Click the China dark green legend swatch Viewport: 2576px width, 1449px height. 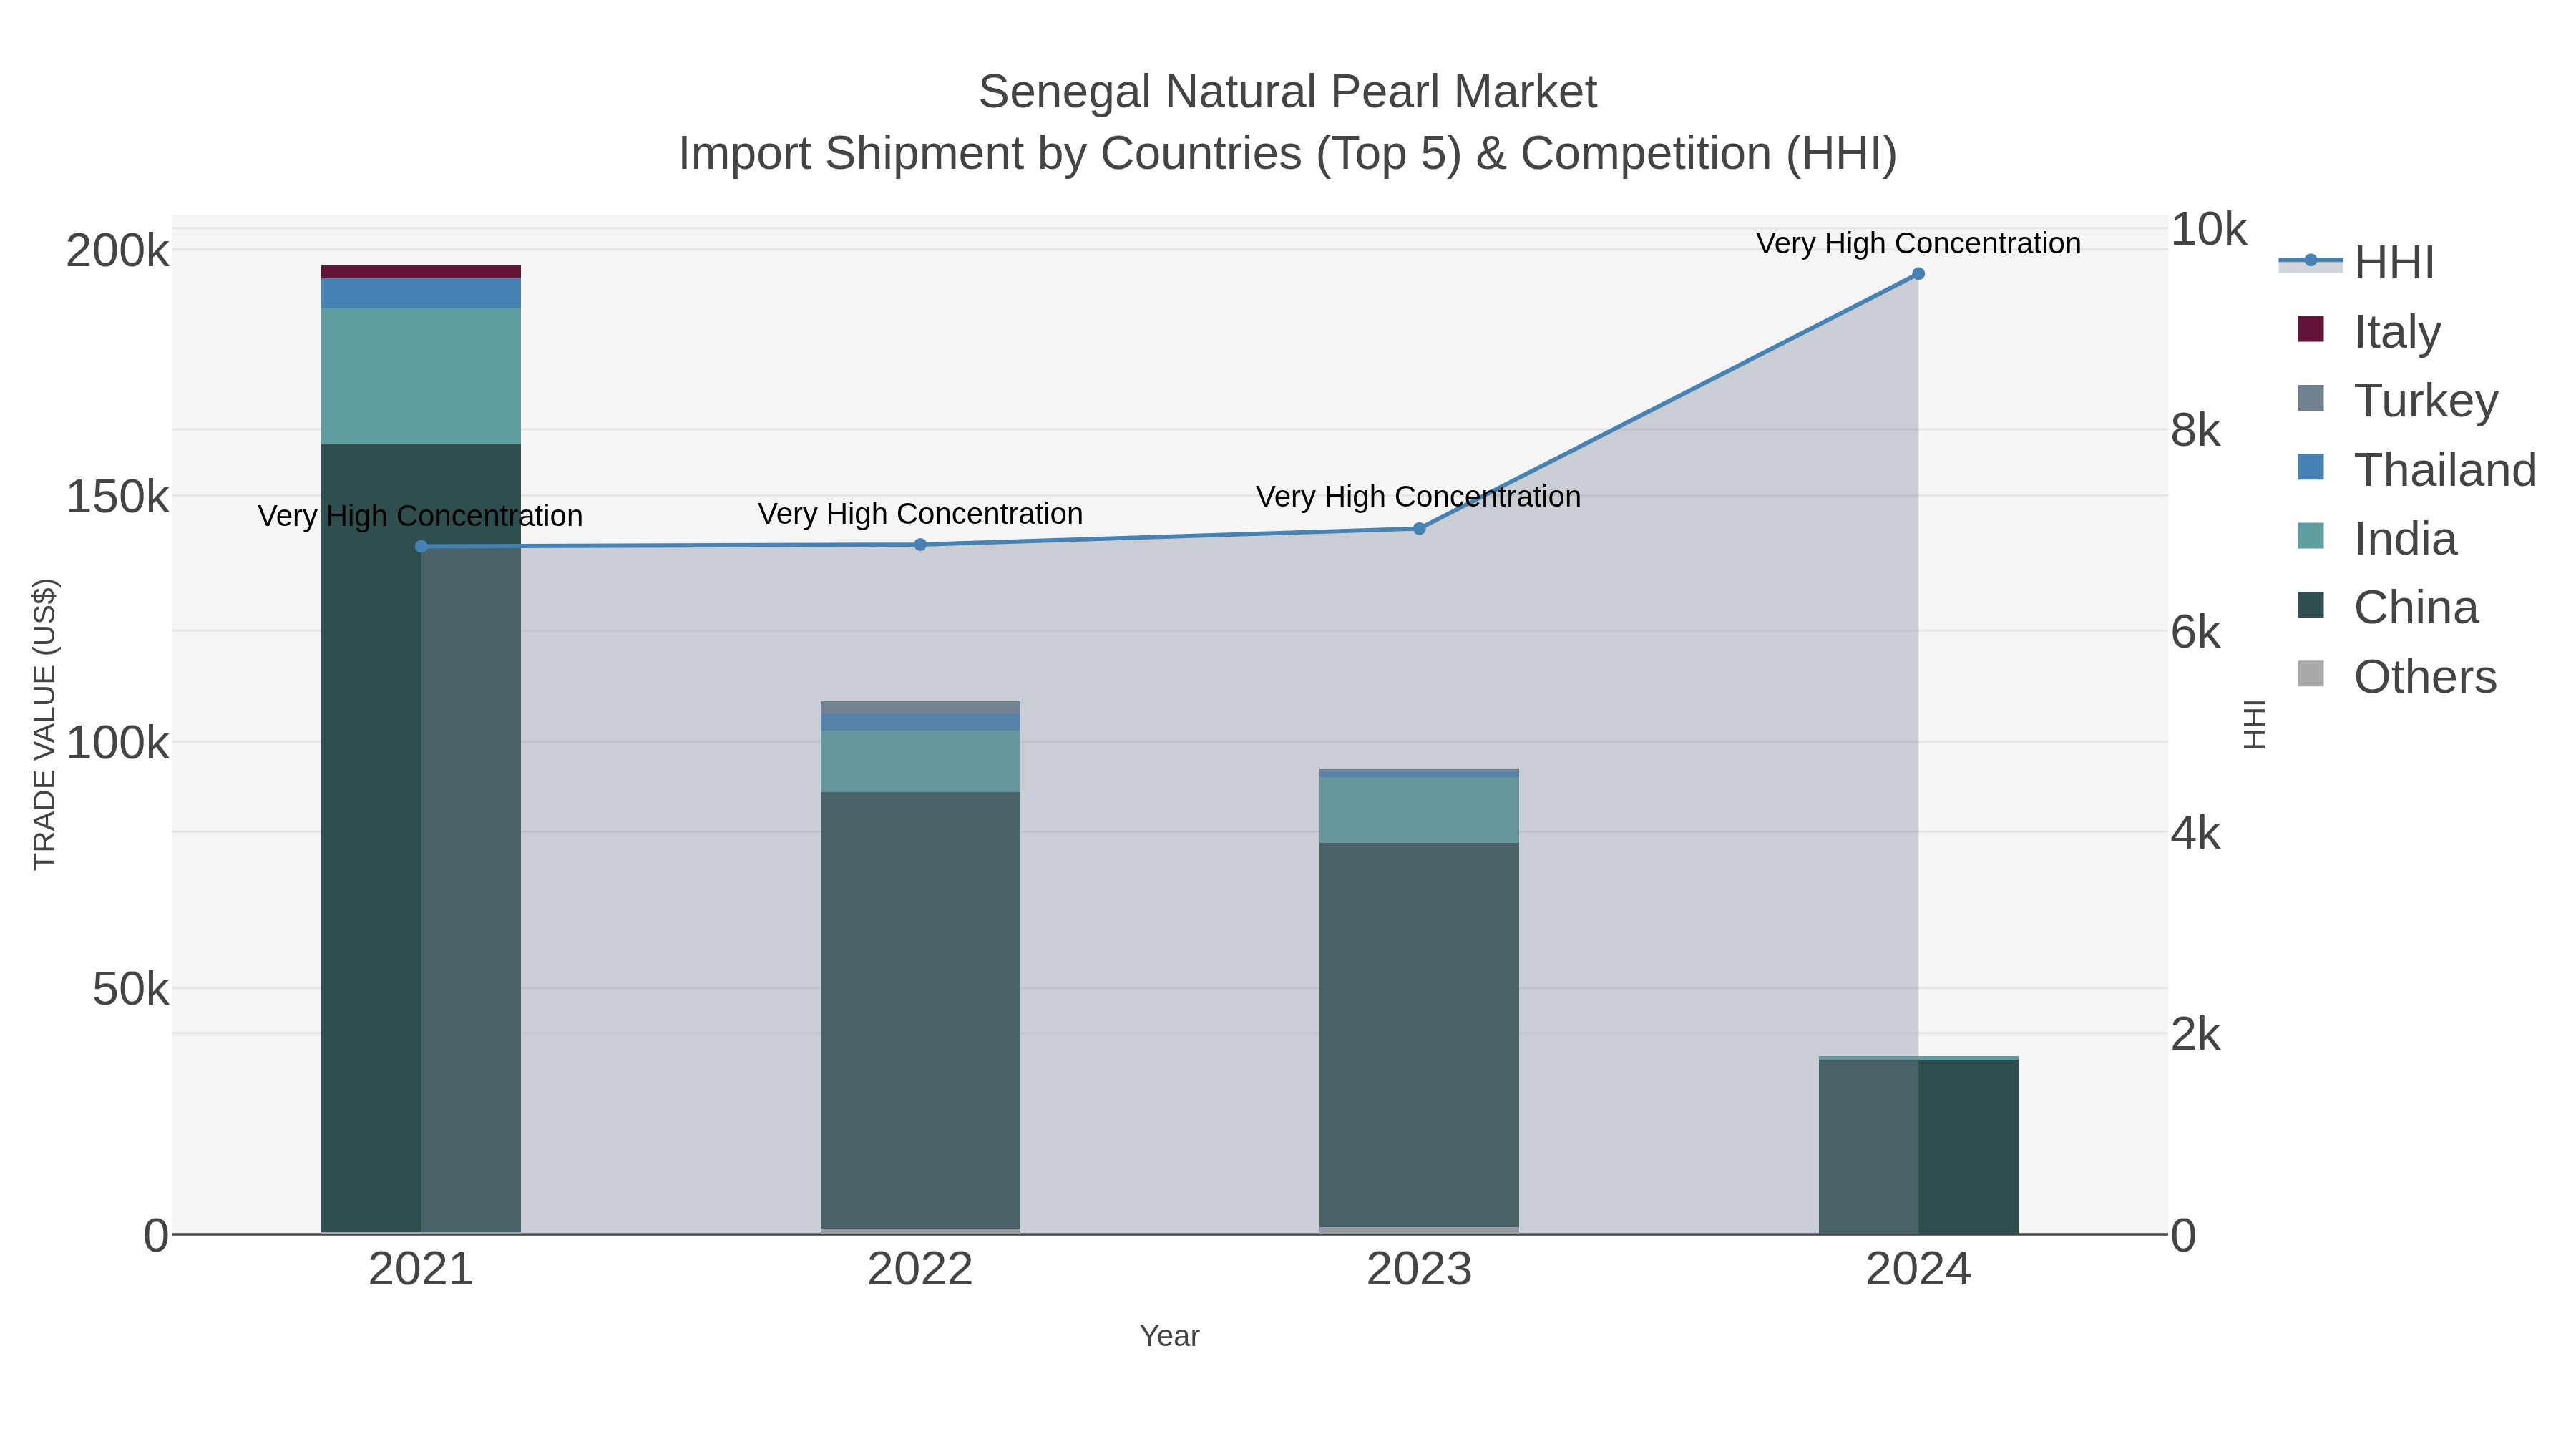coord(2311,604)
